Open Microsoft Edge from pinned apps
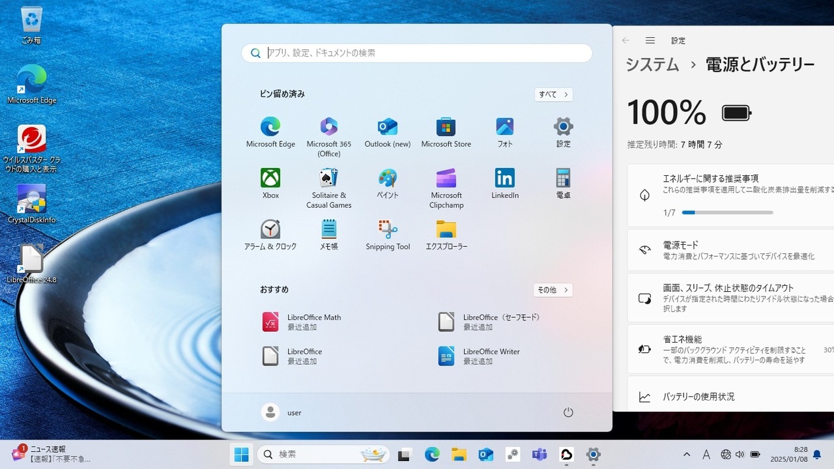 [x=270, y=132]
